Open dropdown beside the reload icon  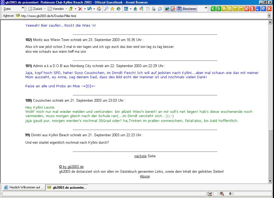94,9
